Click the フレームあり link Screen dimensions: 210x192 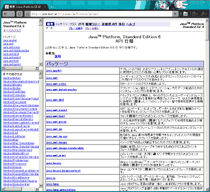point(76,28)
